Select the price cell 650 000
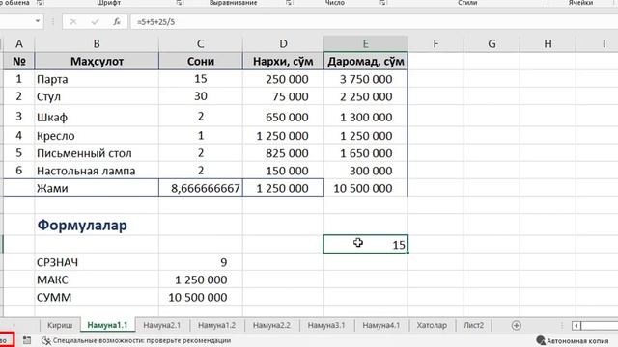This screenshot has height=347, width=618. (x=283, y=117)
